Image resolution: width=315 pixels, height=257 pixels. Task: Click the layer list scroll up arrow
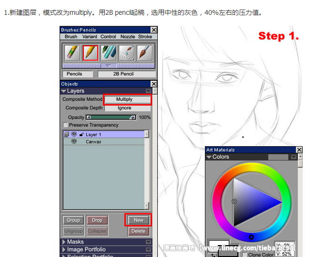click(x=147, y=134)
